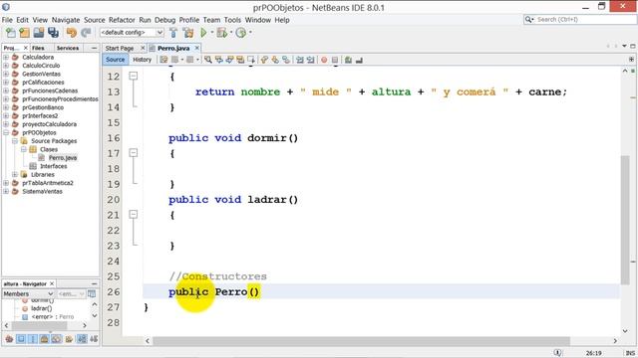Open the Navigate menu
Image resolution: width=638 pixels, height=358 pixels.
coord(66,20)
